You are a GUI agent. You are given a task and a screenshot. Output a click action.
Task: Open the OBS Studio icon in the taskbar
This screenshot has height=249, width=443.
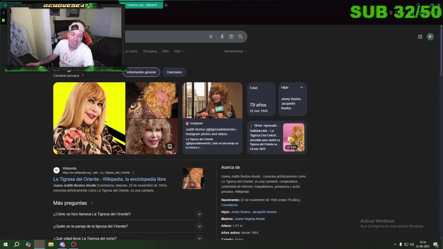coord(74,245)
